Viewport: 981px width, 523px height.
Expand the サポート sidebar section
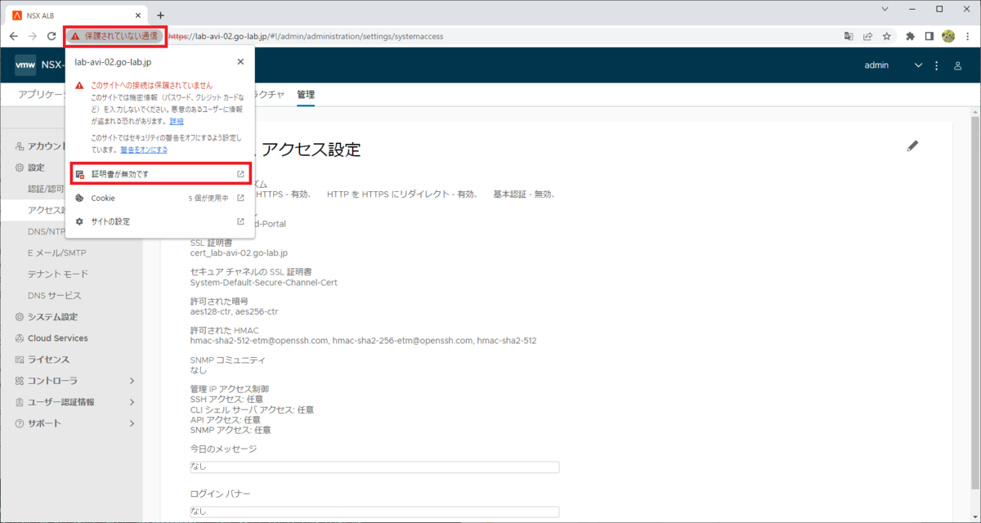coord(132,423)
